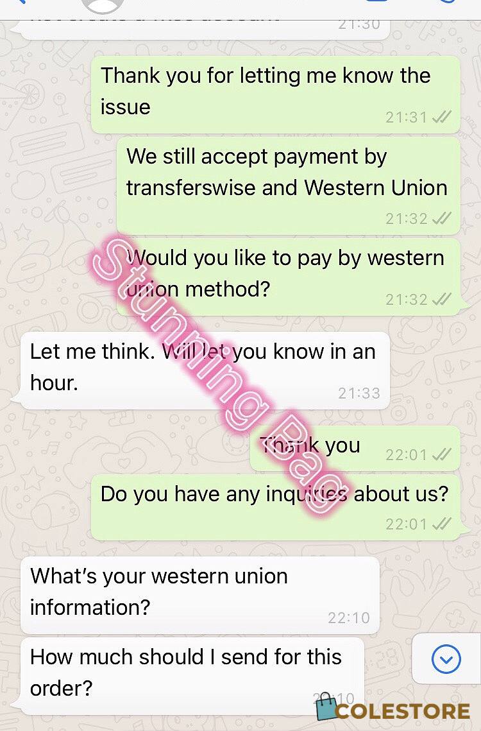Select 'We still accept payment by transferswise' message
This screenshot has width=481, height=731.
[289, 185]
